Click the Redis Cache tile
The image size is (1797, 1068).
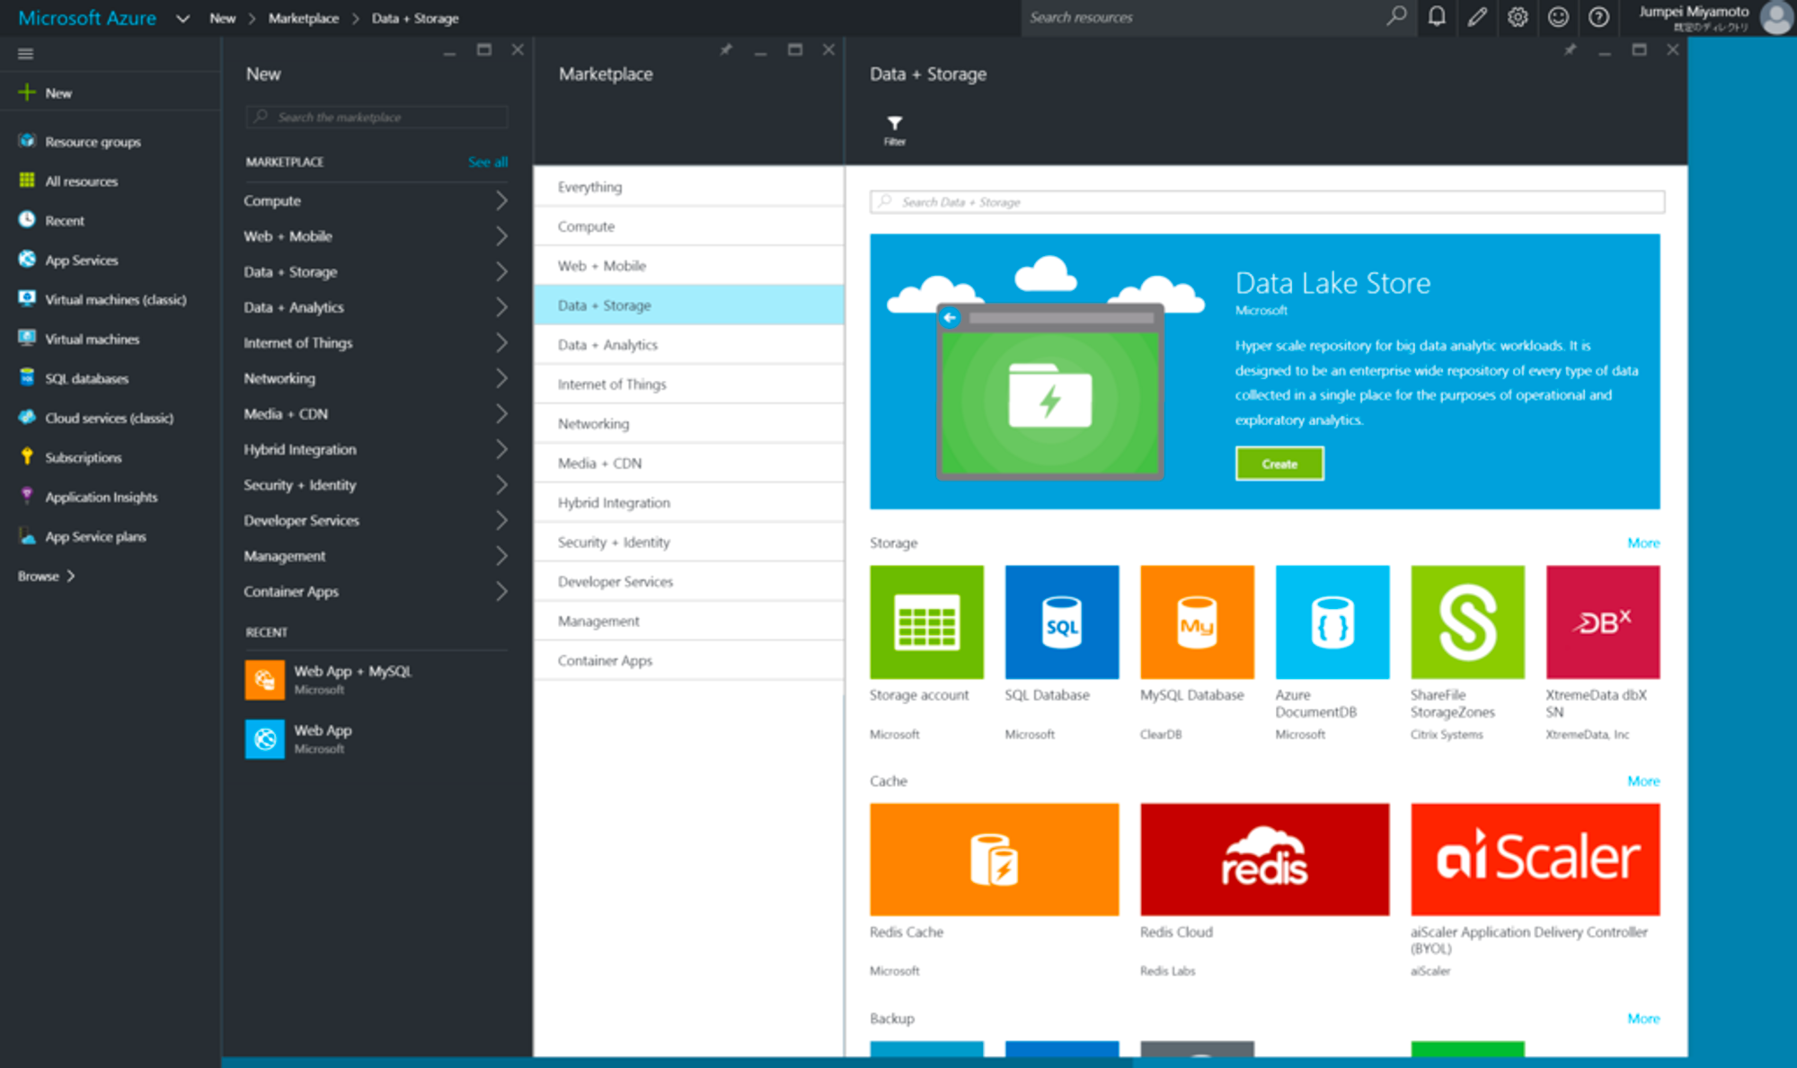click(x=994, y=859)
